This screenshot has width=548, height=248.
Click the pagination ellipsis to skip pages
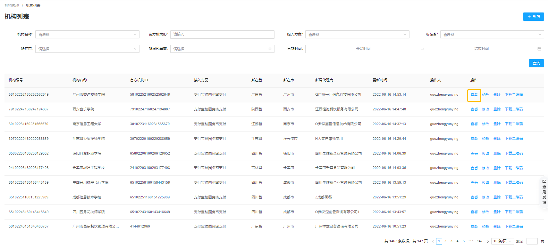pos(471,241)
